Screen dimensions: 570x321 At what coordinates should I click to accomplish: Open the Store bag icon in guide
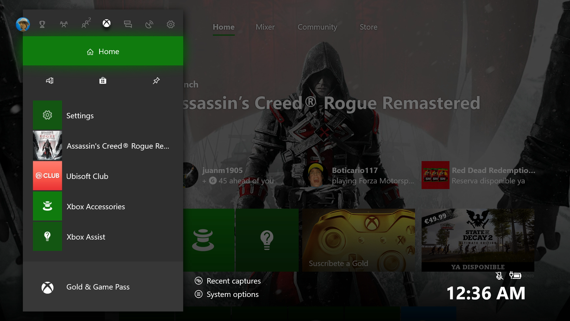[103, 81]
